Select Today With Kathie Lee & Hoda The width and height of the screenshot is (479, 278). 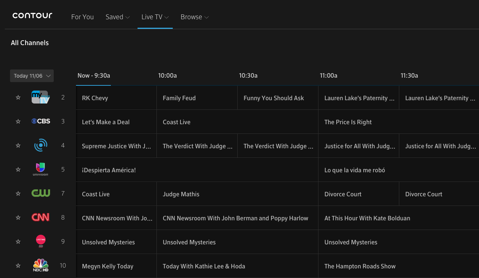238,266
